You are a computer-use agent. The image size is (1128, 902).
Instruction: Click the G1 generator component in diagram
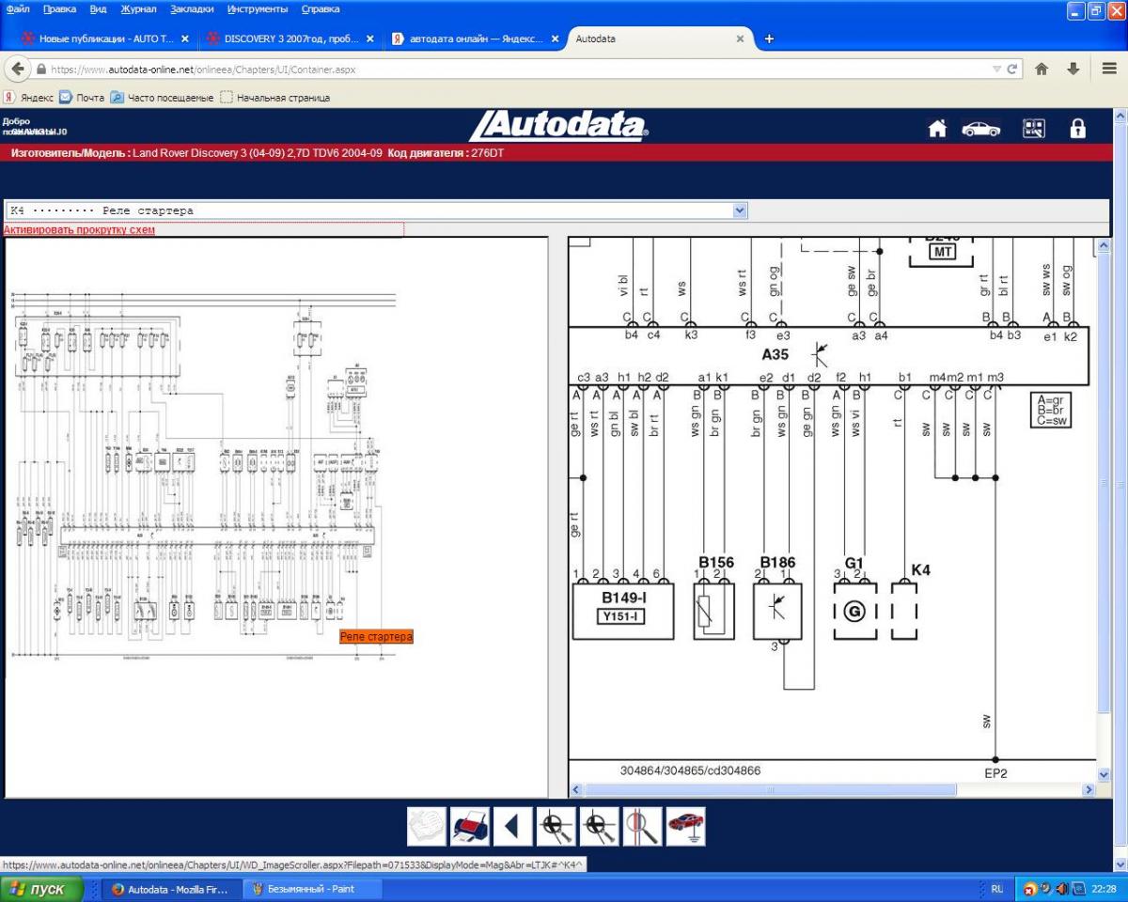tap(854, 611)
